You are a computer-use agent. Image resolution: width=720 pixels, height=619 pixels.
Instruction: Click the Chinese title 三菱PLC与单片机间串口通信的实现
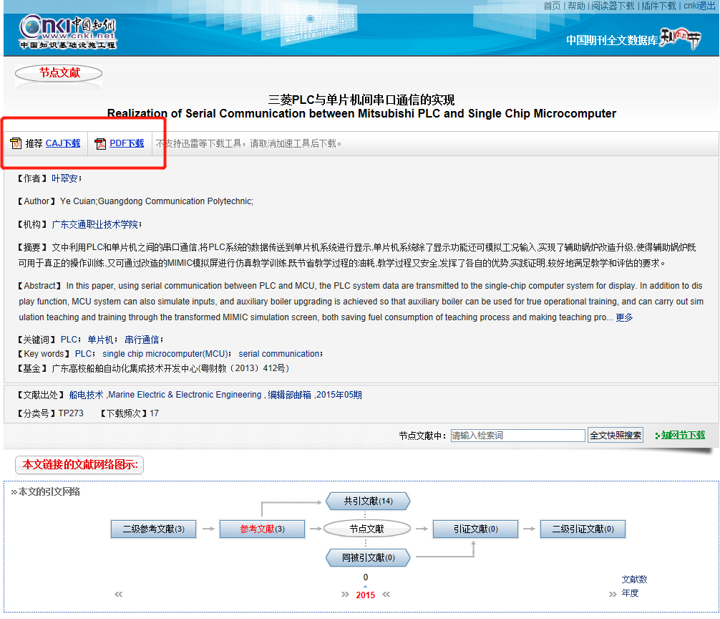pos(361,100)
